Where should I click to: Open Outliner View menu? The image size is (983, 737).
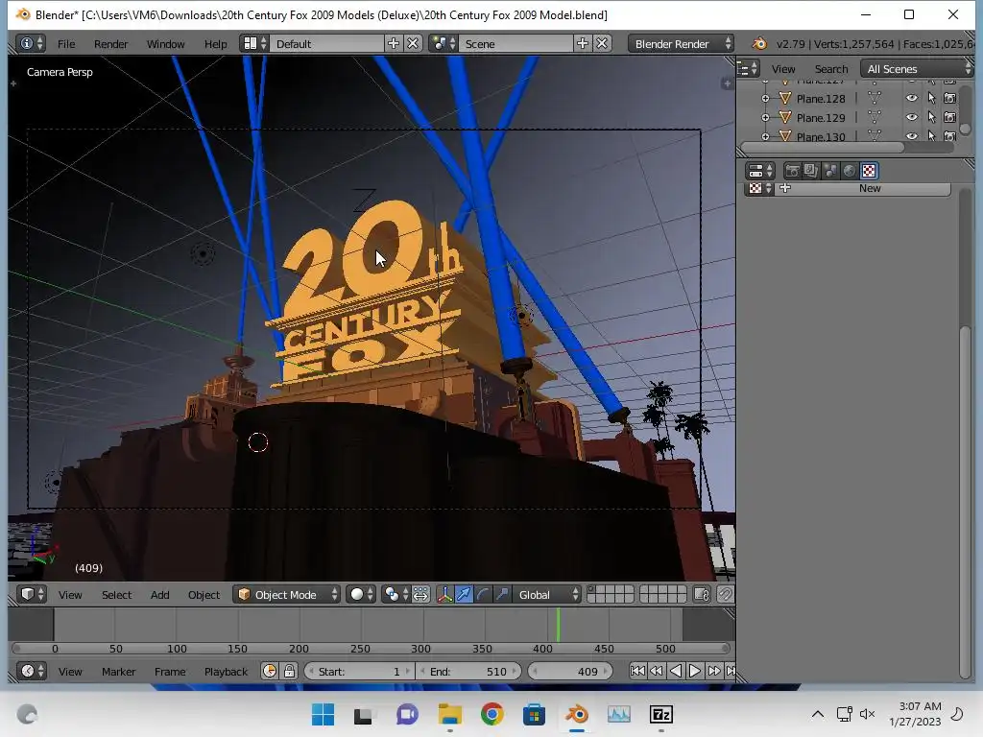[x=783, y=69]
